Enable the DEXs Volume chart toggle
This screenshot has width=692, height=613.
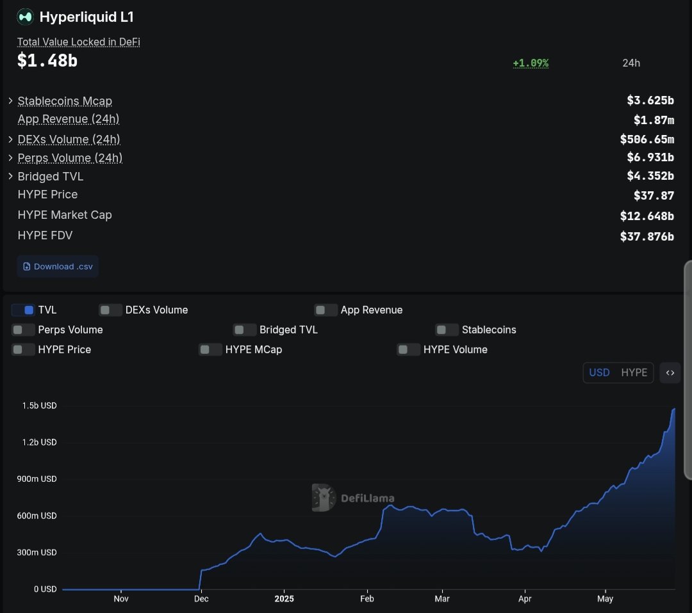[110, 310]
